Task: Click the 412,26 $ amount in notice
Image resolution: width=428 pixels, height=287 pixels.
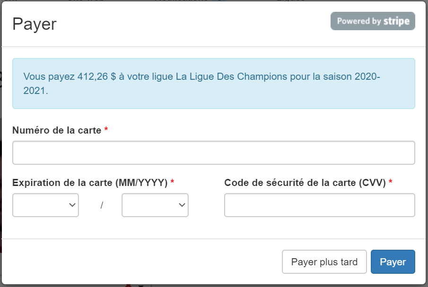Action: tap(96, 76)
